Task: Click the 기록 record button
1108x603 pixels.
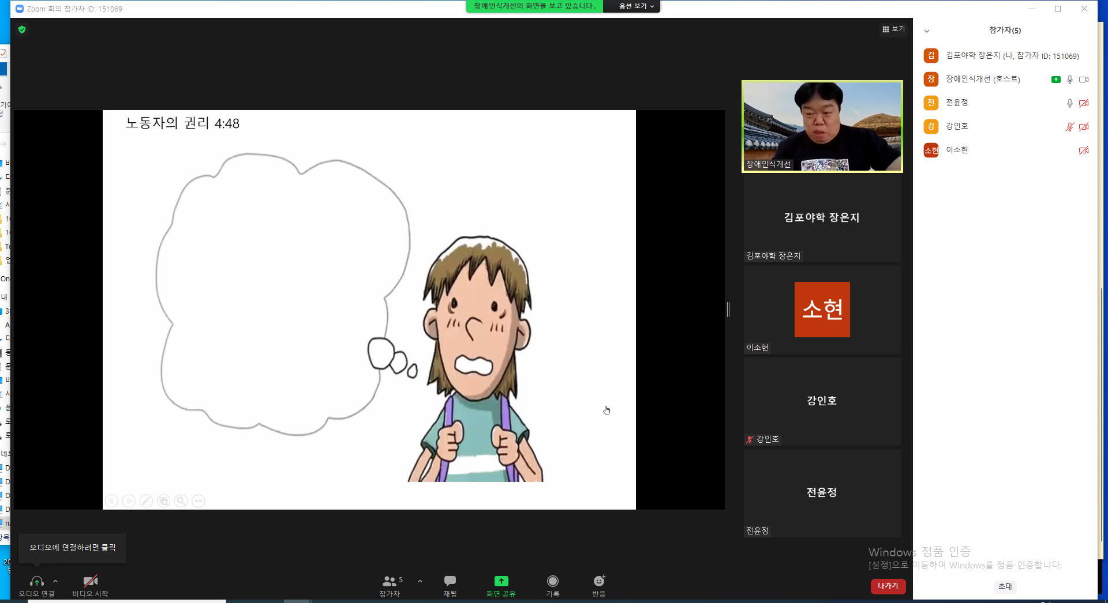Action: (553, 585)
